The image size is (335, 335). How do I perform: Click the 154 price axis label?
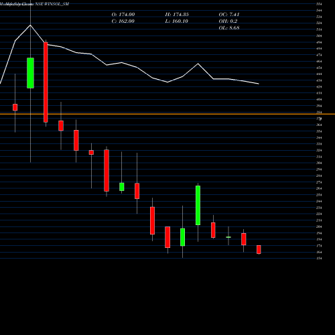(x=319, y=259)
